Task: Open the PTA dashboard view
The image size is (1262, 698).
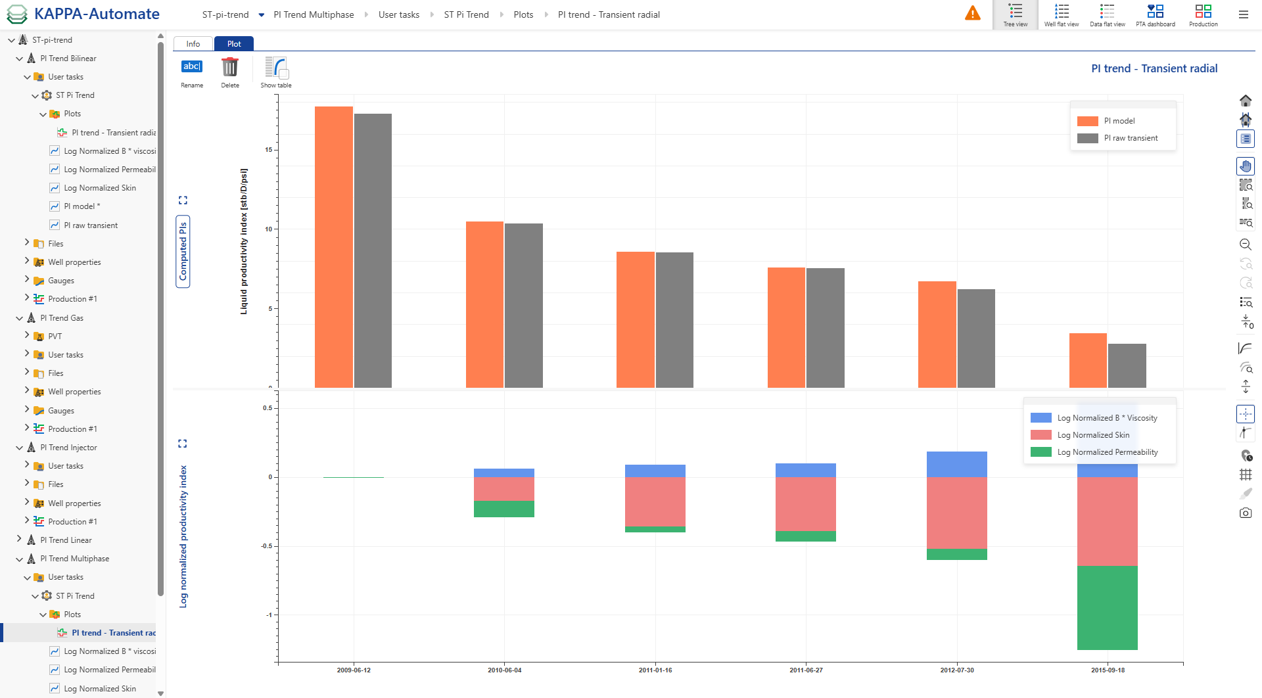Action: click(1155, 14)
